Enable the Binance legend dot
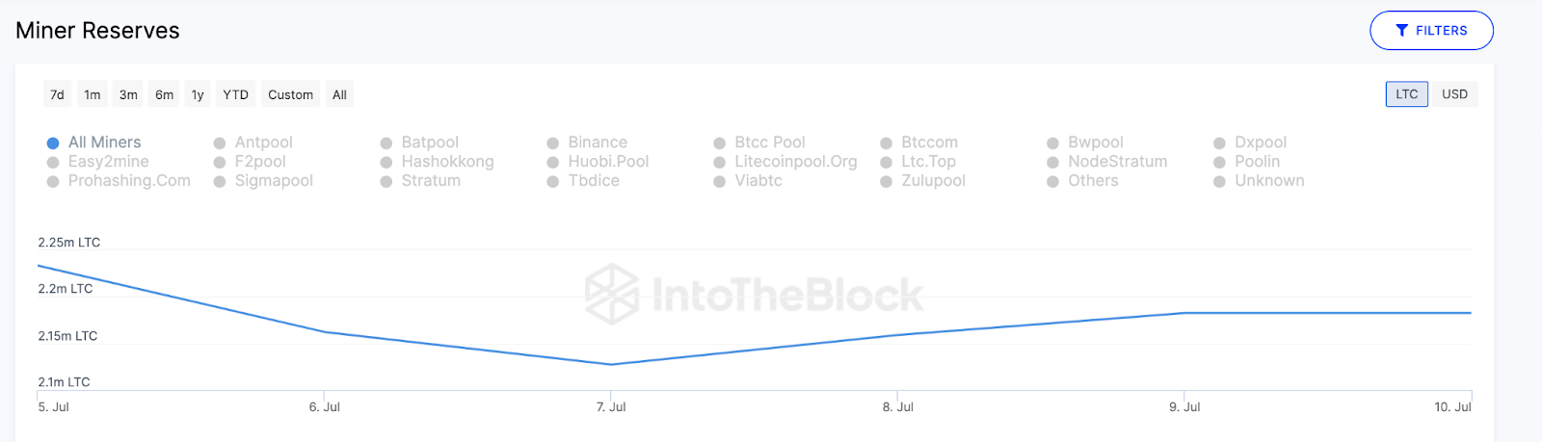This screenshot has width=1542, height=442. coord(553,143)
